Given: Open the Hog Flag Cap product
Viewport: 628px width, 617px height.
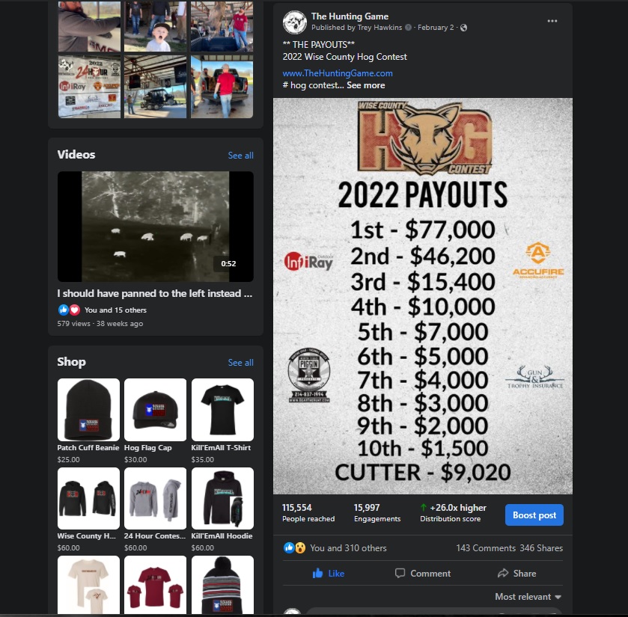Looking at the screenshot, I should 156,410.
